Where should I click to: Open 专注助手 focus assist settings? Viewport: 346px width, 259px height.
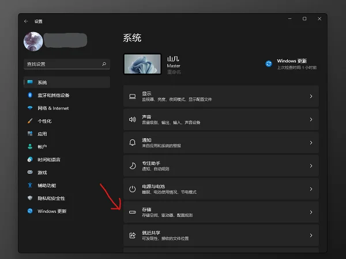[x=221, y=166]
